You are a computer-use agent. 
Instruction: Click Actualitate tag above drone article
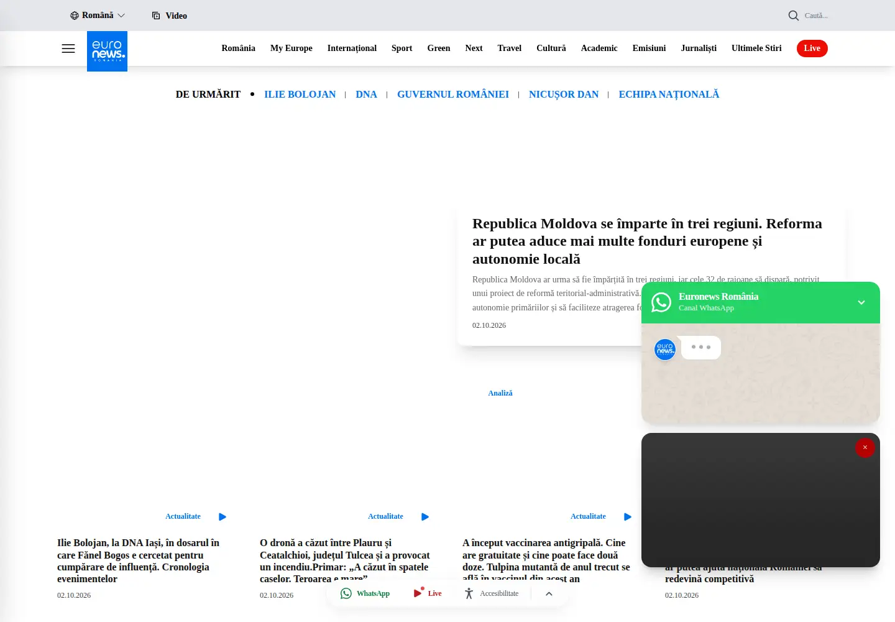[385, 516]
